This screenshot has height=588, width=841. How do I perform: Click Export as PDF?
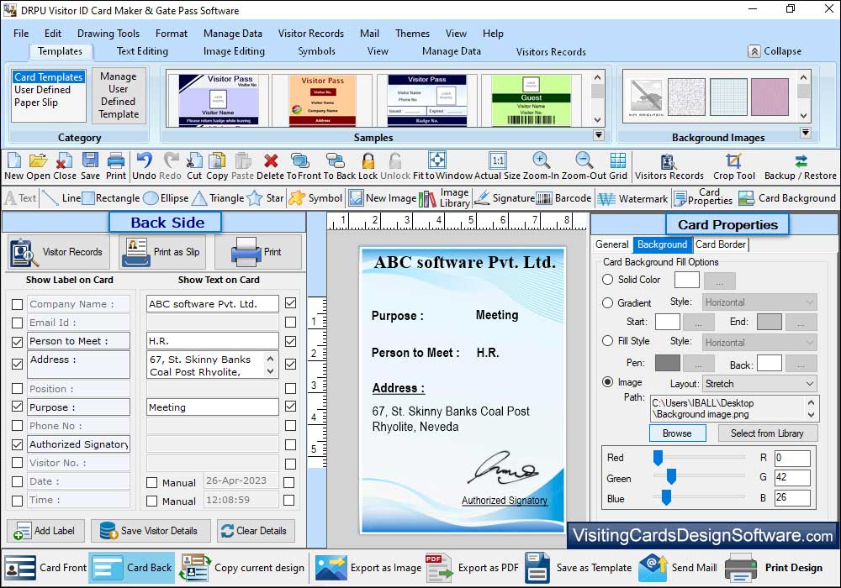[x=472, y=568]
